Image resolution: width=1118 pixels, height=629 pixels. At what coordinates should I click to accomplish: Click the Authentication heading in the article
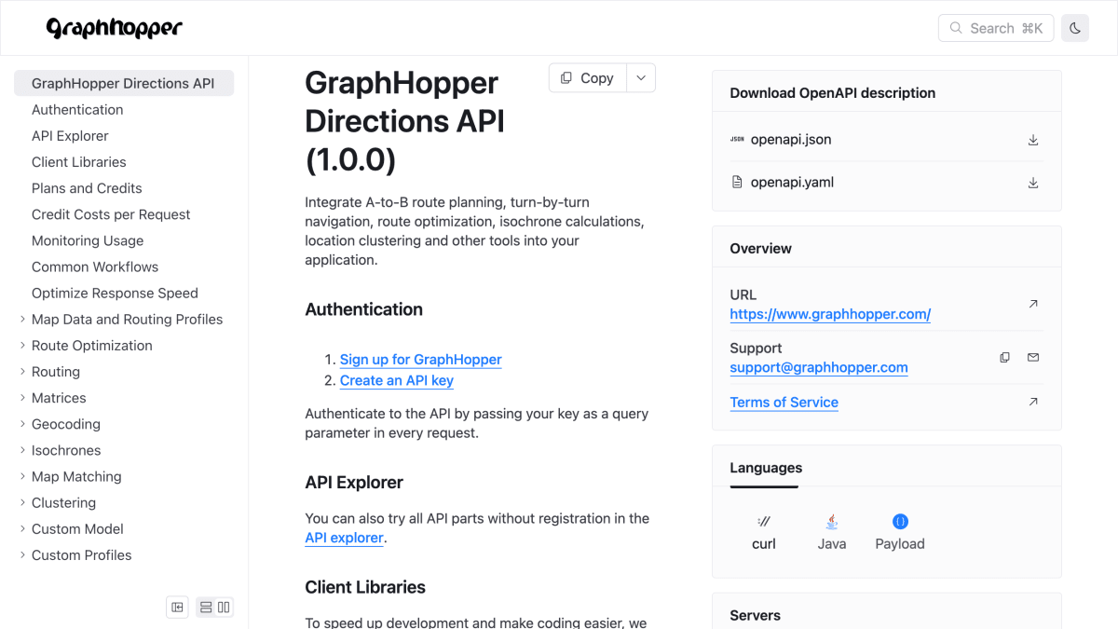[x=363, y=309]
